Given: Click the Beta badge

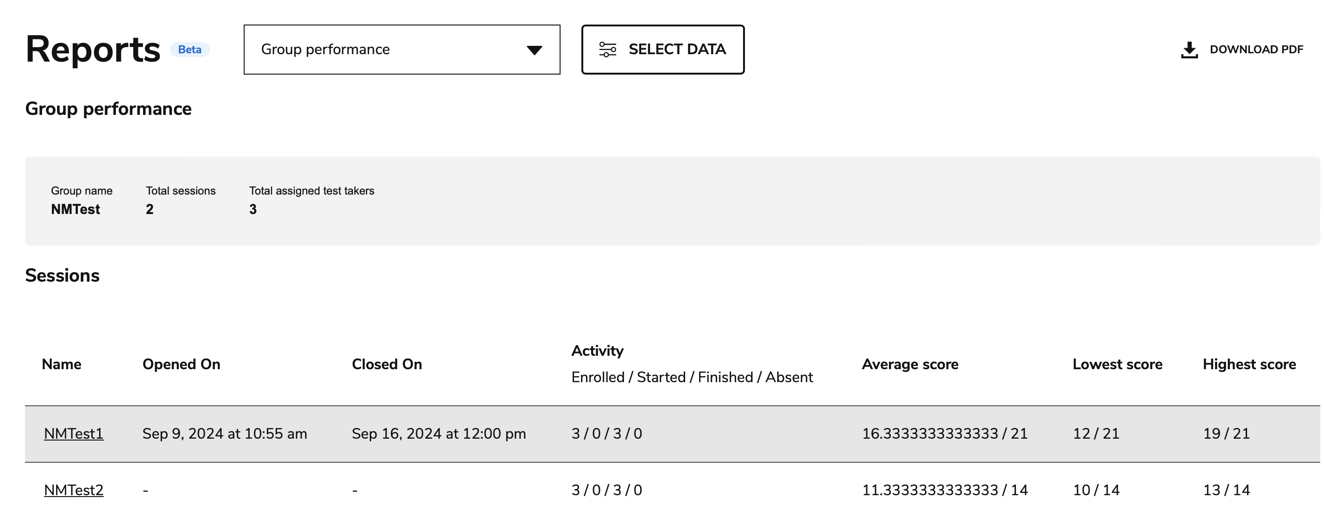Looking at the screenshot, I should point(189,50).
